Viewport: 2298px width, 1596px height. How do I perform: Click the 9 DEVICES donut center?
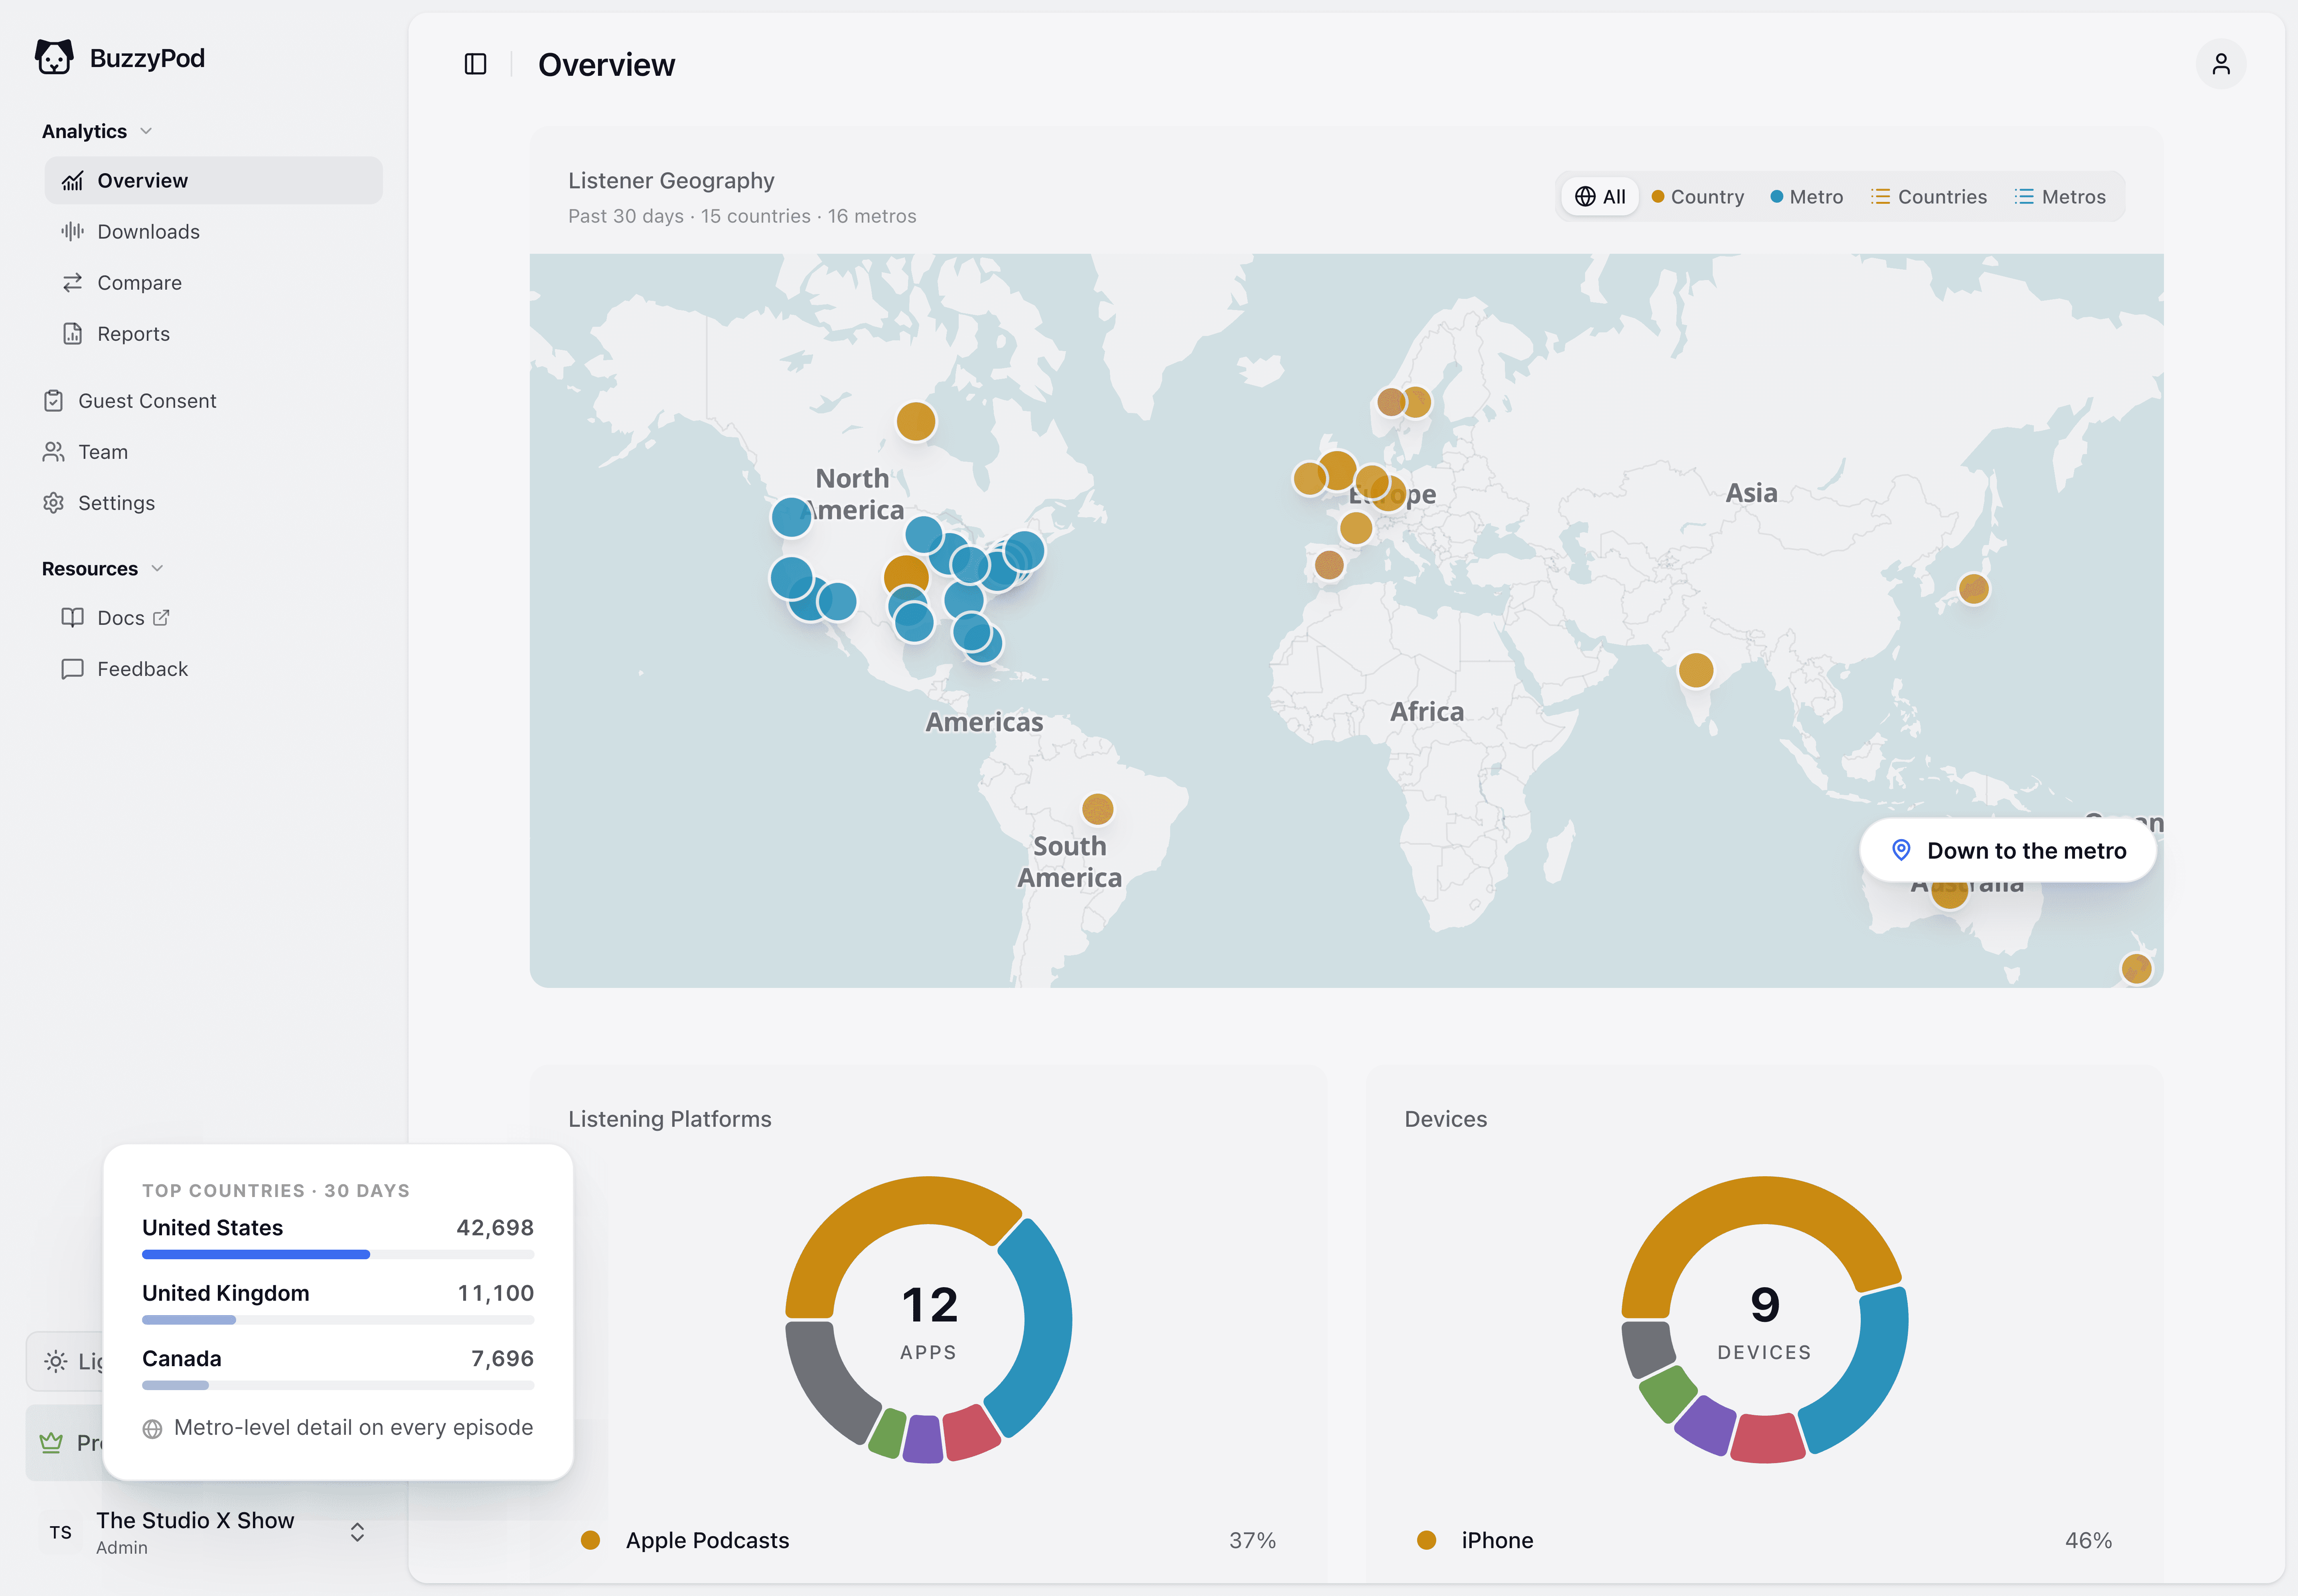pyautogui.click(x=1765, y=1322)
